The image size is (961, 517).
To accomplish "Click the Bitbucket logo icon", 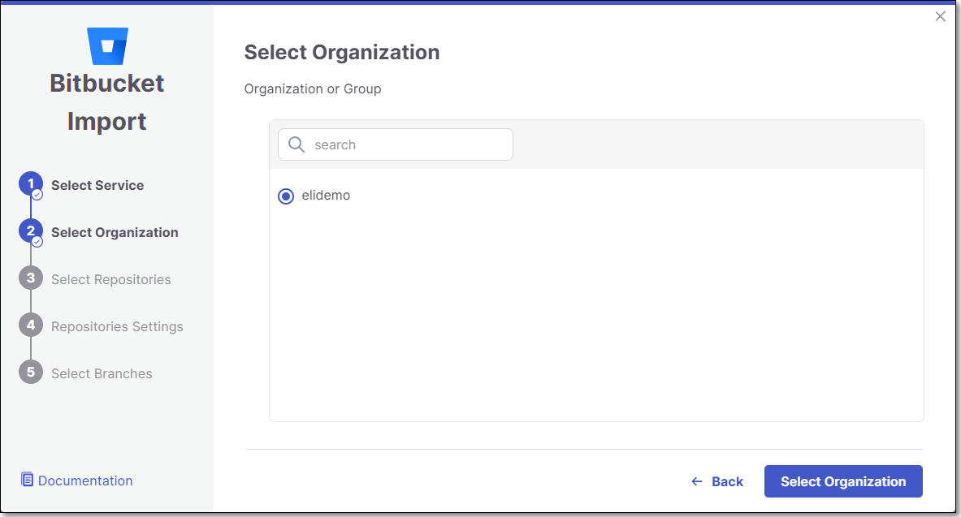I will click(107, 46).
